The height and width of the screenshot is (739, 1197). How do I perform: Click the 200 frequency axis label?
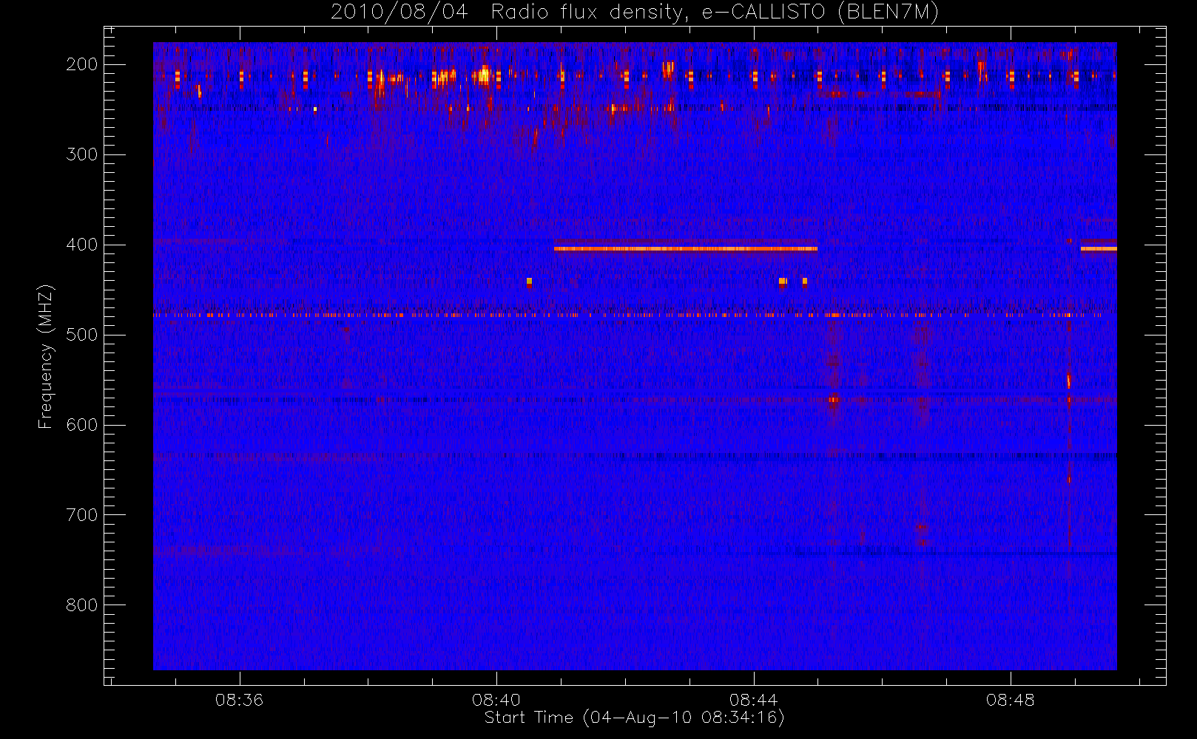pyautogui.click(x=82, y=64)
